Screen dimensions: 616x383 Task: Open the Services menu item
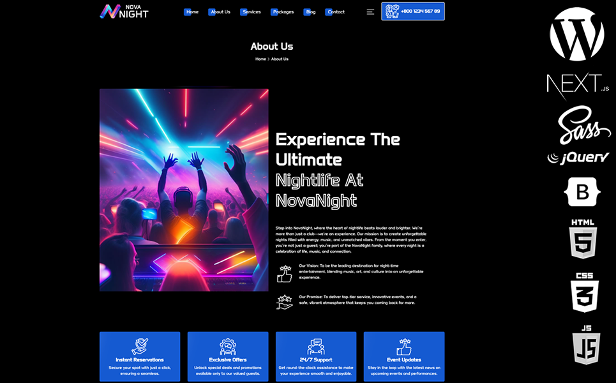[251, 11]
